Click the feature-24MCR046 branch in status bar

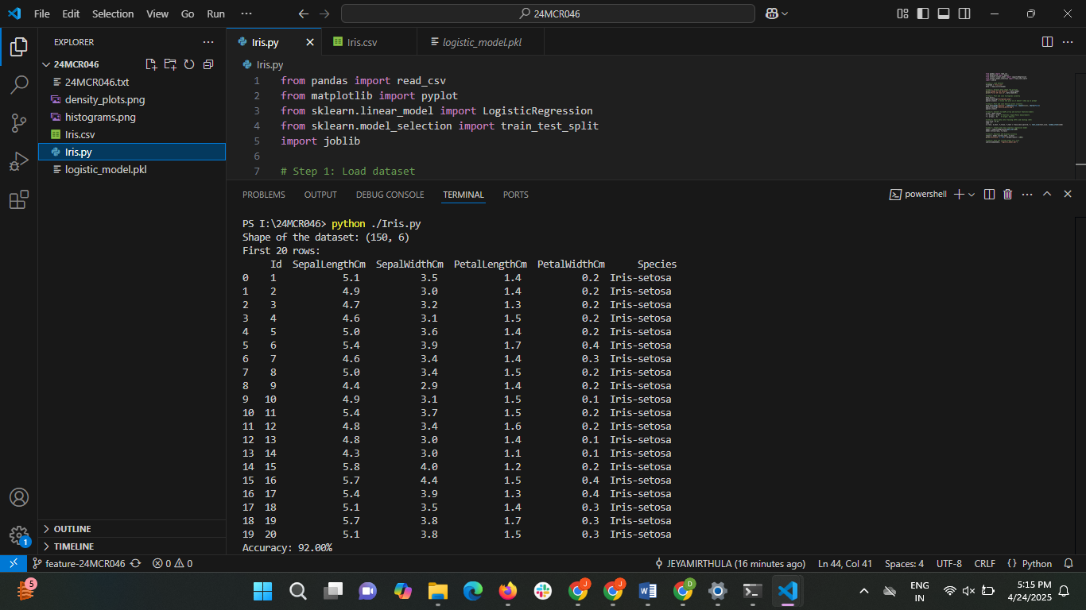point(79,563)
